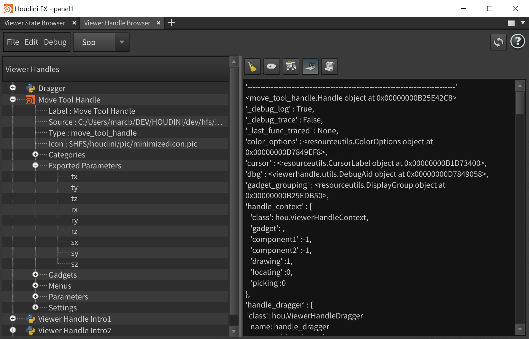Screen dimensions: 529x339
Task: Collapse the Move Tool Handle node
Action: coord(13,100)
